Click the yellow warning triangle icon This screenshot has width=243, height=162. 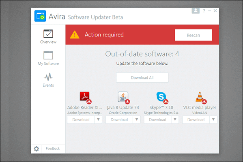click(75, 35)
